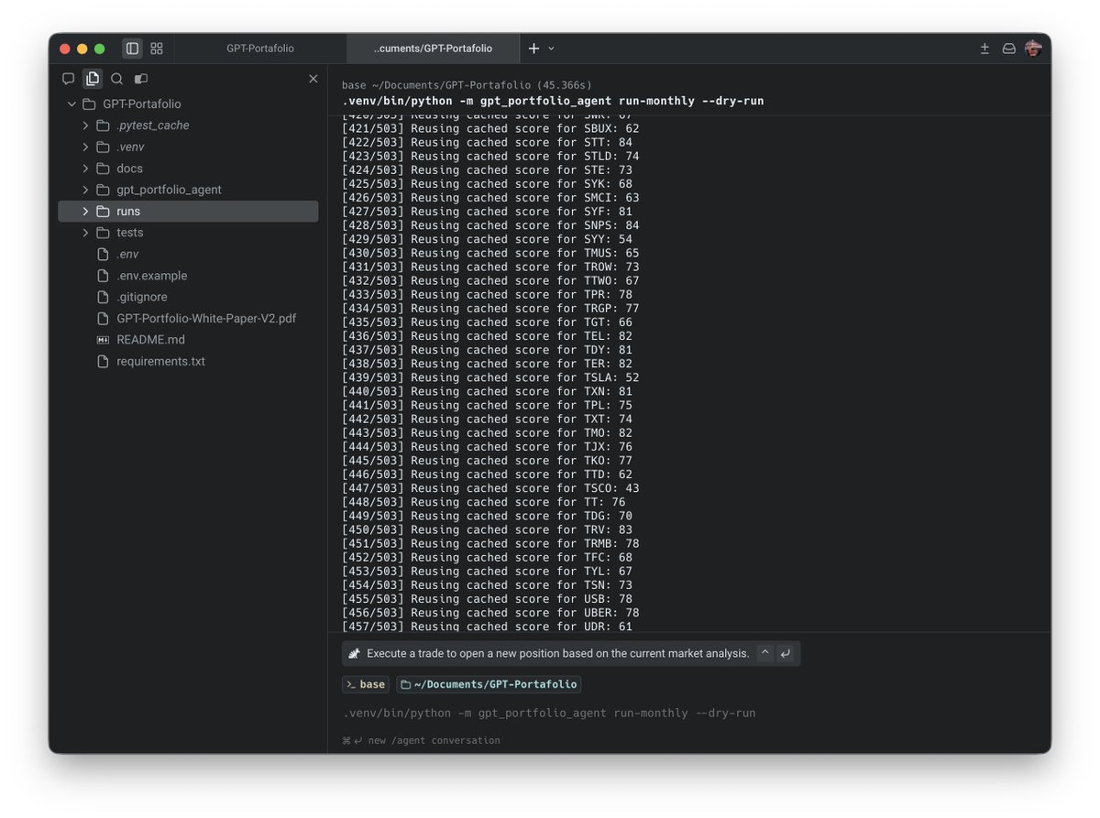Viewport: 1100px width, 818px height.
Task: Show the conversations panel bubble icon
Action: pyautogui.click(x=69, y=79)
